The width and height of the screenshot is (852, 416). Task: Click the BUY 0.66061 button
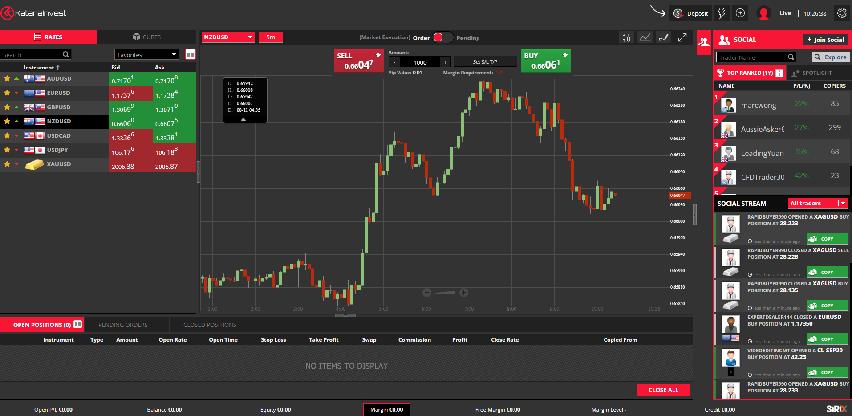click(x=546, y=61)
